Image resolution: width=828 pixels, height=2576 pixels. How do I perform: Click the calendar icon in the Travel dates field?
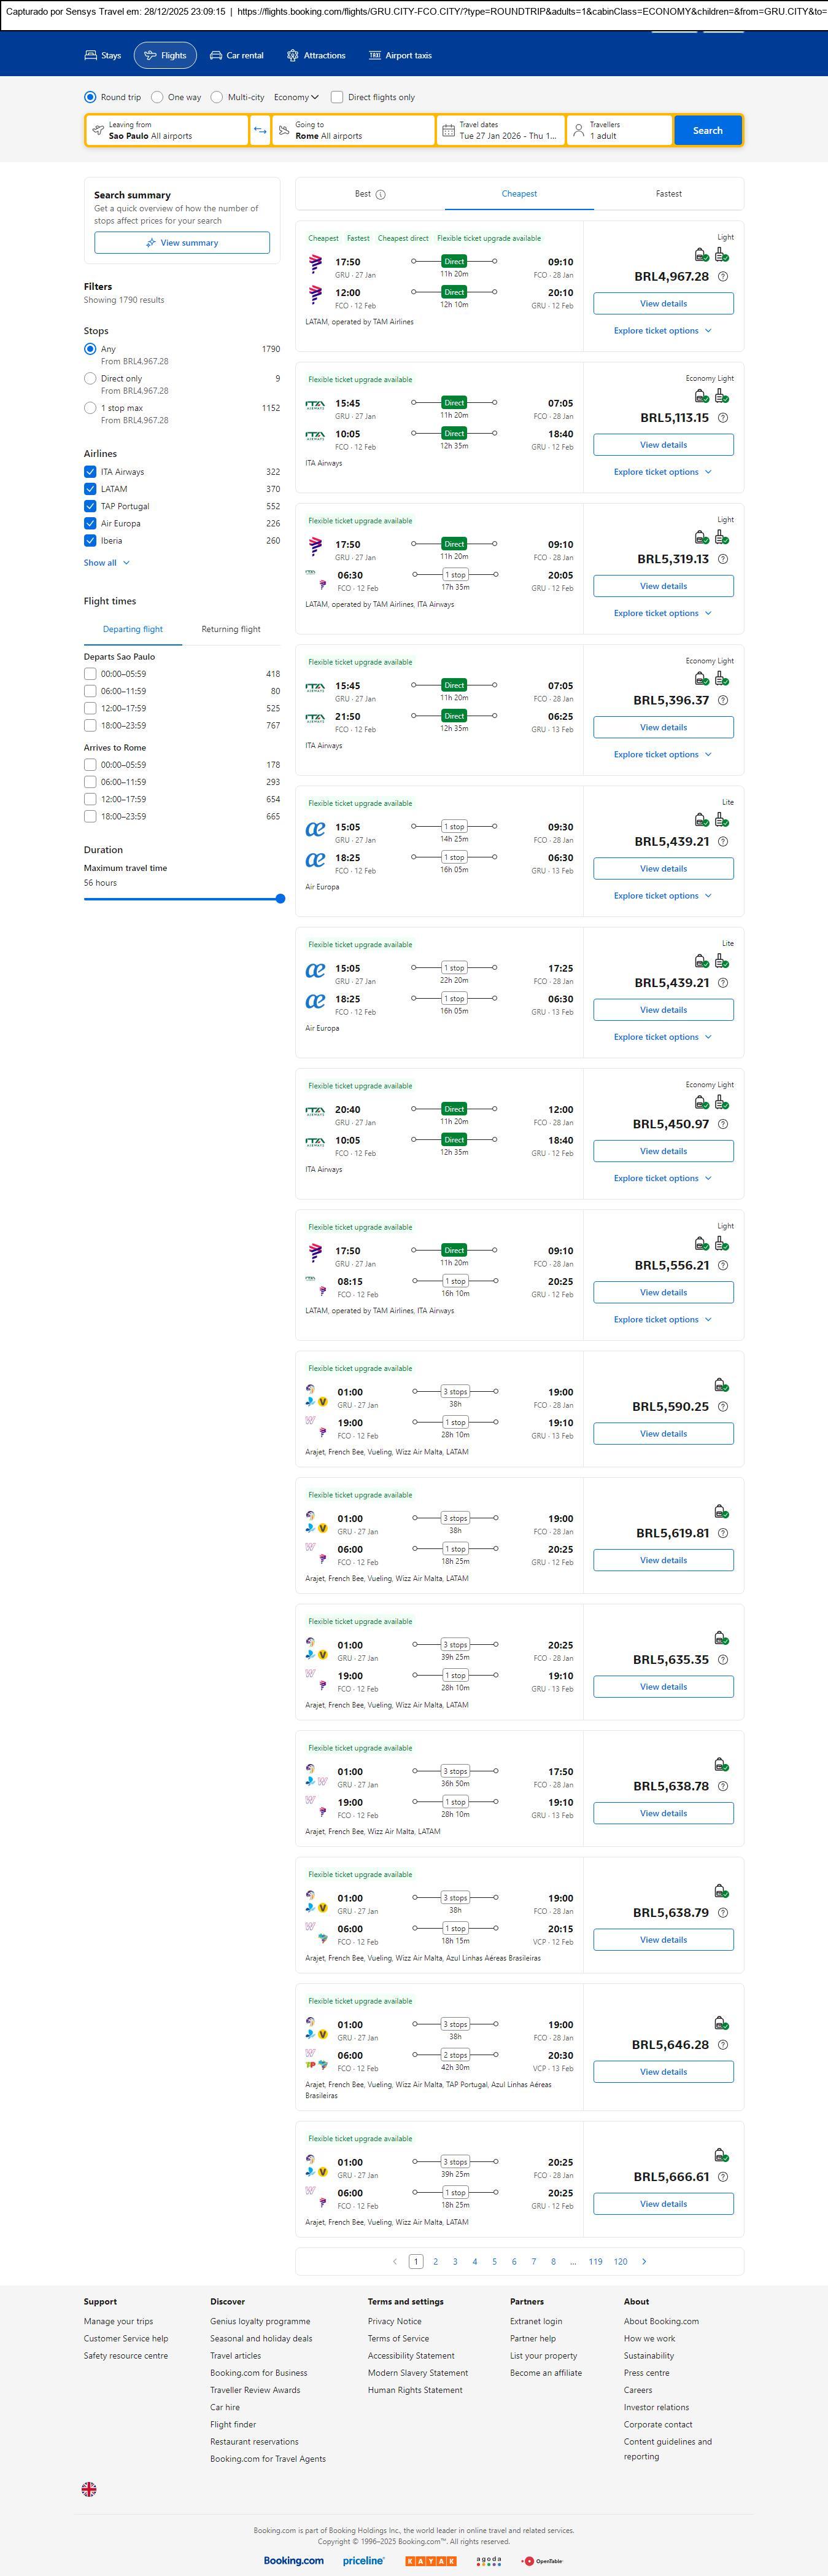point(449,131)
